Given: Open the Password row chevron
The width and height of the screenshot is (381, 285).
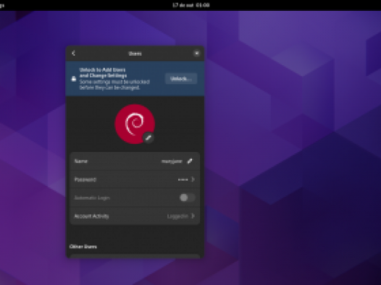Looking at the screenshot, I should click(193, 179).
